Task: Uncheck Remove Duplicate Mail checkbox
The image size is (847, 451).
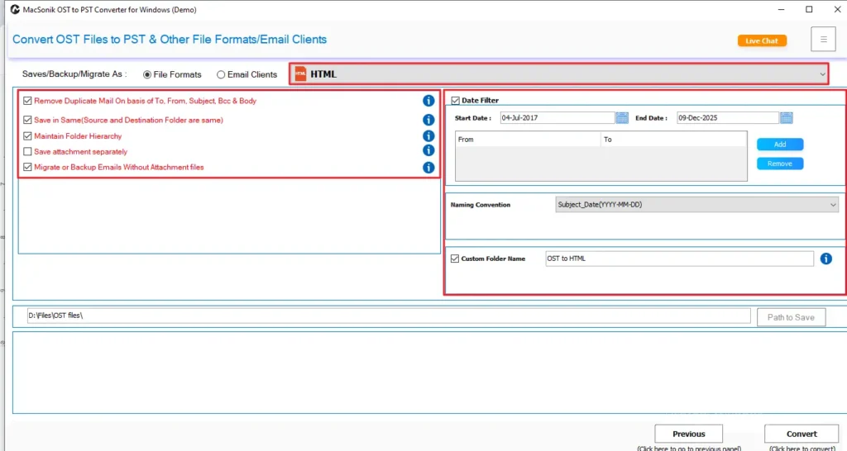Action: tap(28, 101)
